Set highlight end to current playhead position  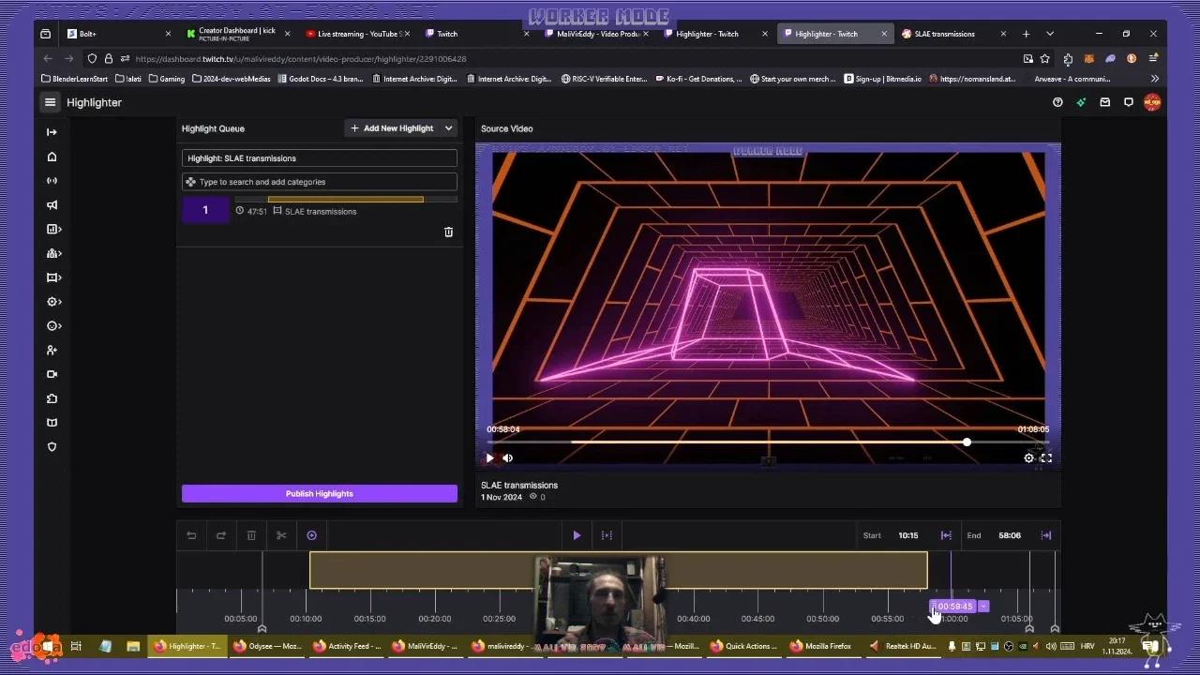(1046, 535)
